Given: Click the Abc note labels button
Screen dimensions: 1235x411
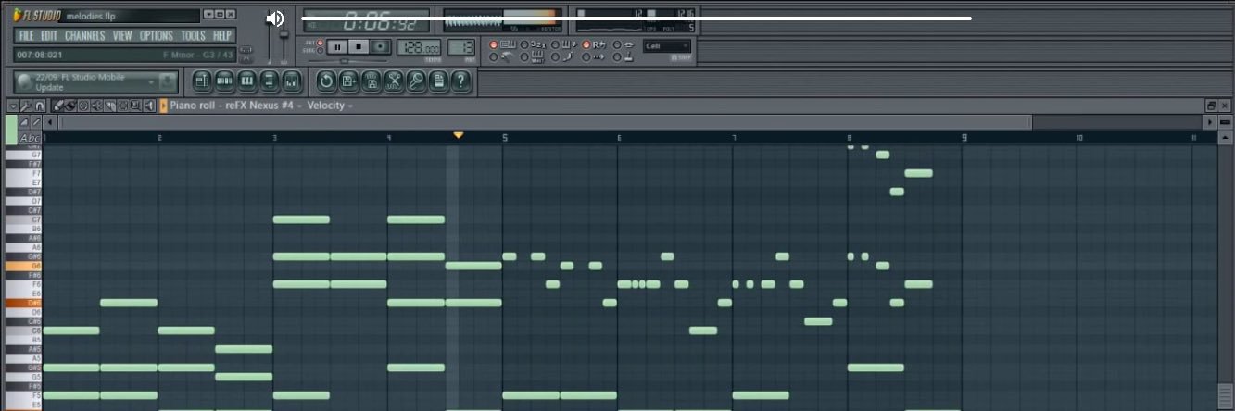Looking at the screenshot, I should coord(30,138).
